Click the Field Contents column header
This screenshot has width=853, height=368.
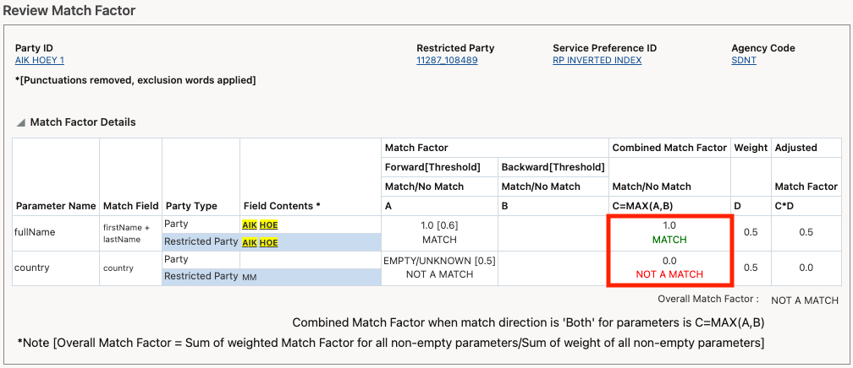pyautogui.click(x=282, y=205)
